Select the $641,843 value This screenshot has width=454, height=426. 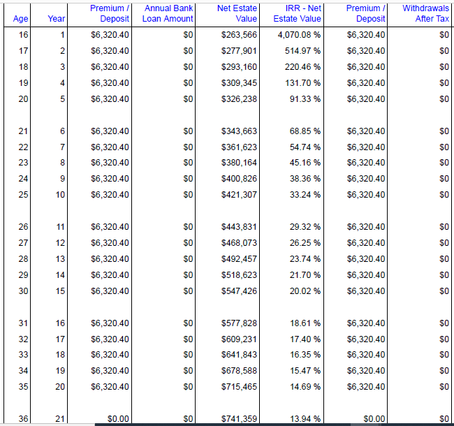click(x=239, y=355)
